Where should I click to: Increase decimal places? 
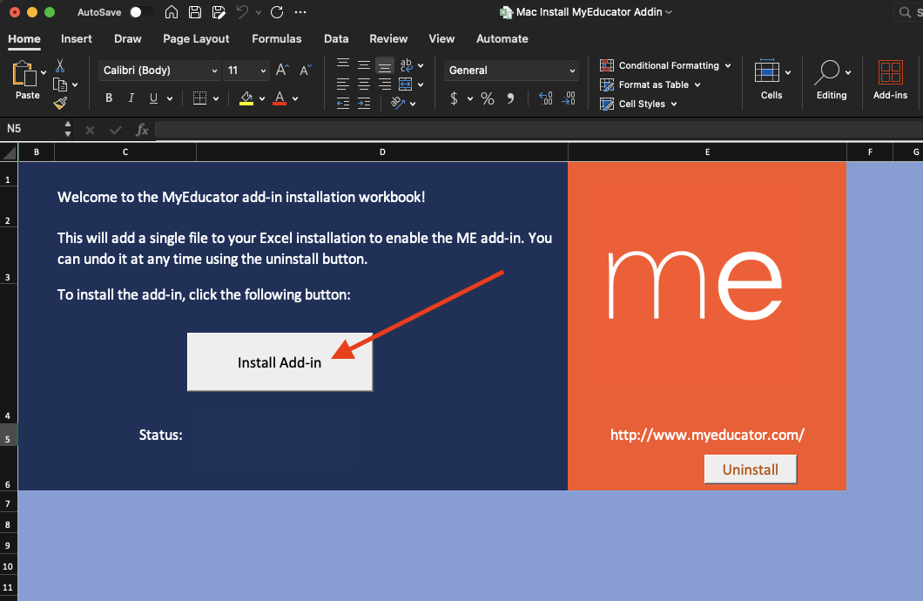(546, 98)
